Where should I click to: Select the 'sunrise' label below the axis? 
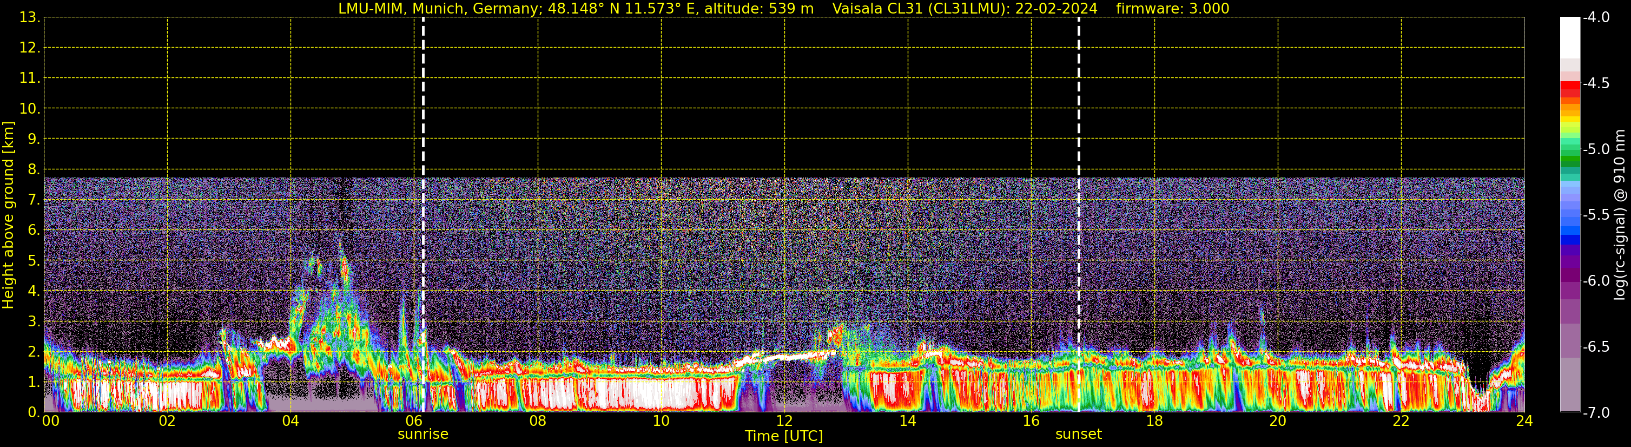(x=423, y=435)
